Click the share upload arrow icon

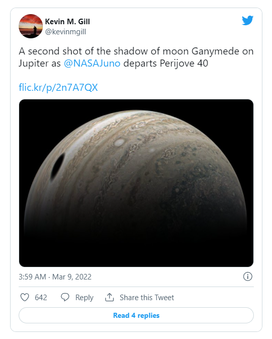click(110, 297)
